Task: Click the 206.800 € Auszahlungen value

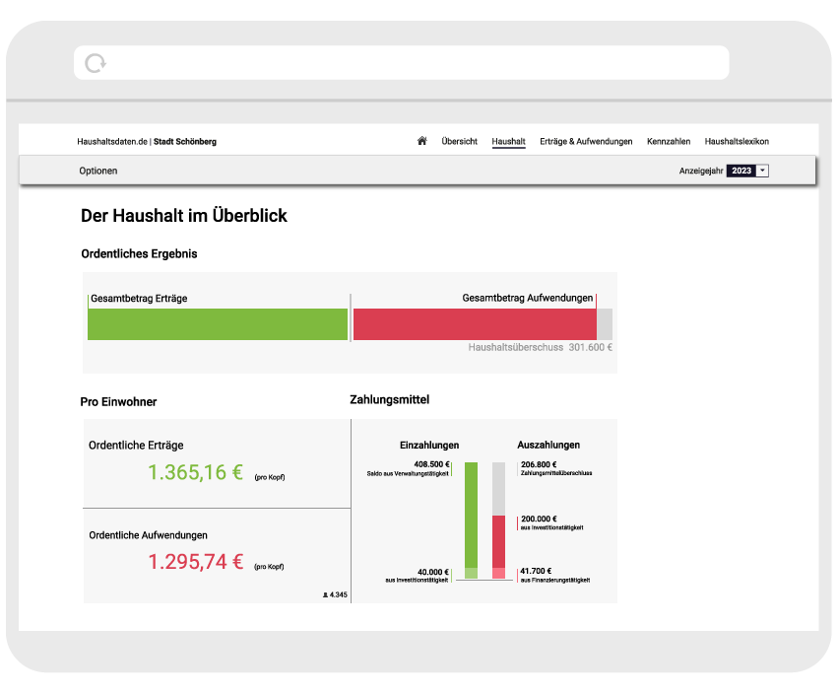Action: coord(539,464)
